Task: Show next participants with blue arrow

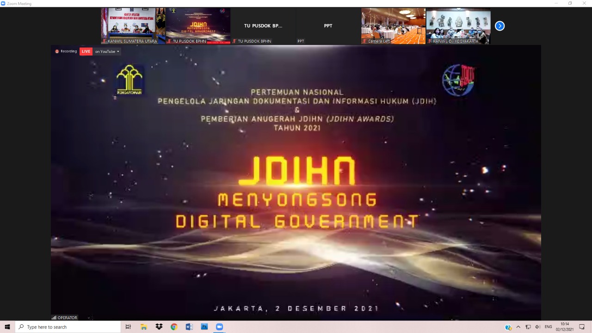Action: (x=499, y=26)
